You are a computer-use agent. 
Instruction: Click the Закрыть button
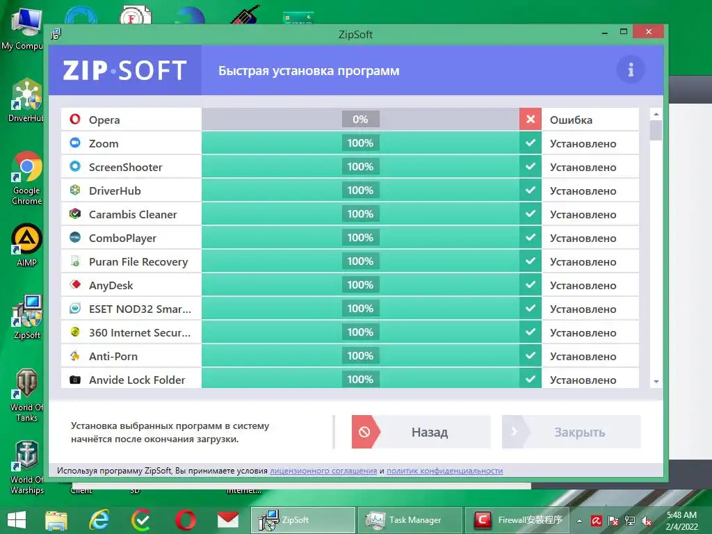click(572, 432)
